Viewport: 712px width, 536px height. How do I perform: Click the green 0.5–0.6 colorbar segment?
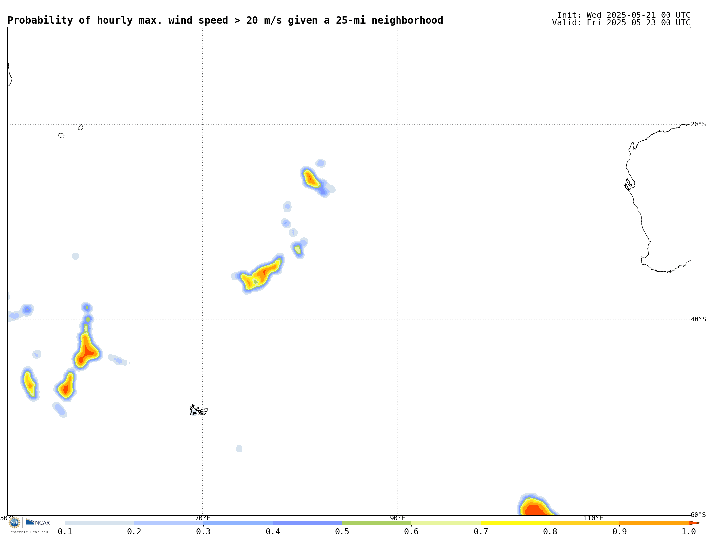point(377,523)
